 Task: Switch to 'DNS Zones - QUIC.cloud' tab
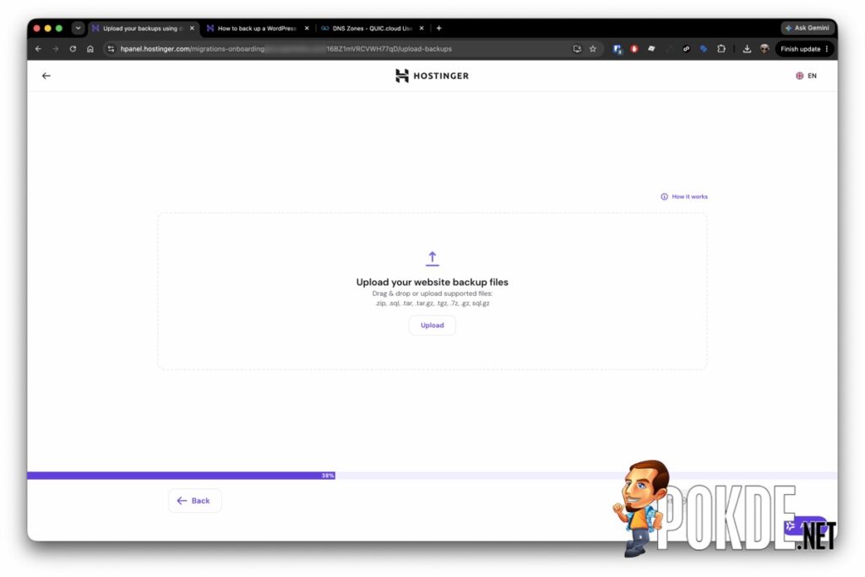[x=373, y=28]
